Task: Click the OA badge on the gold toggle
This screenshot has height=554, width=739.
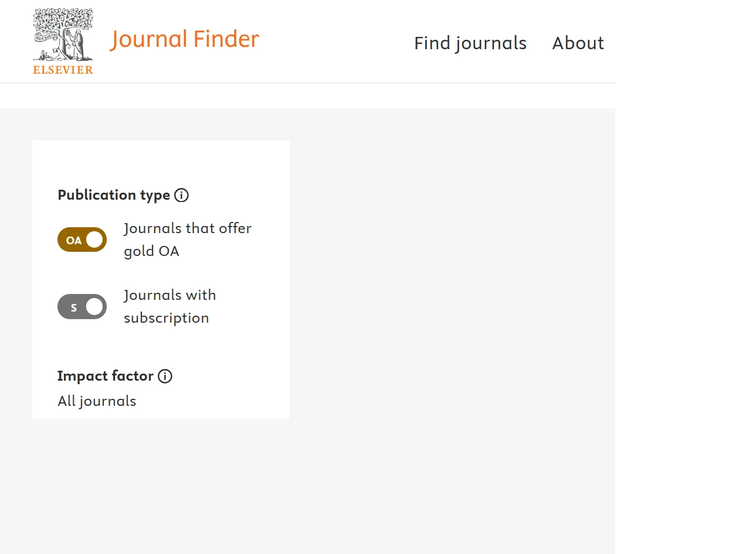Action: click(74, 240)
